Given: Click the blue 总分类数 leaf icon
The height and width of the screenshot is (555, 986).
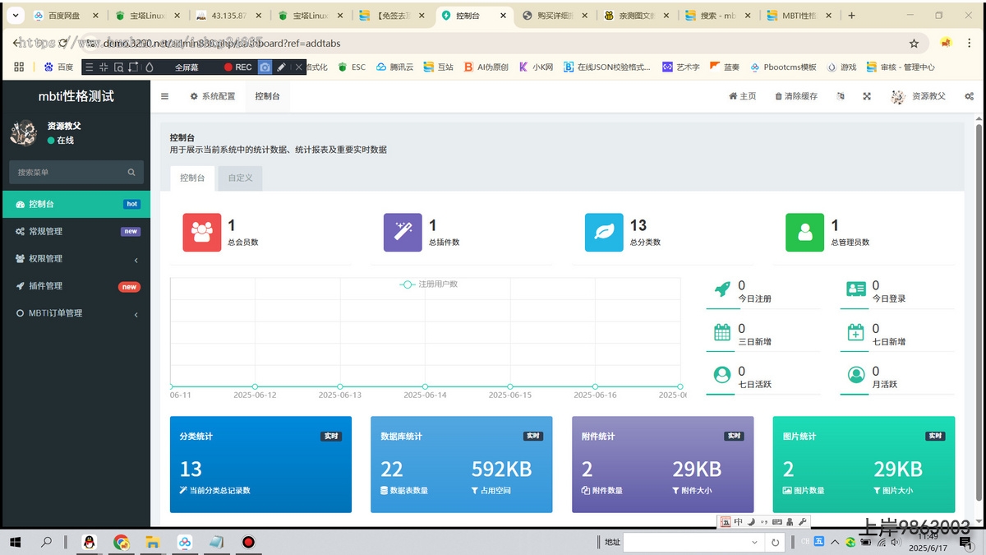Looking at the screenshot, I should coord(604,233).
